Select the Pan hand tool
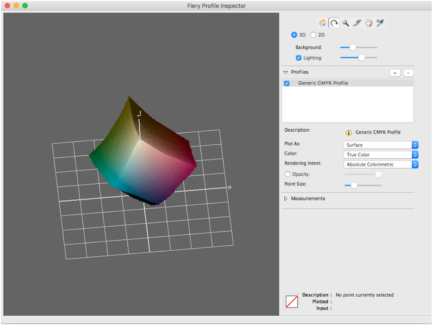This screenshot has height=326, width=434. point(369,23)
